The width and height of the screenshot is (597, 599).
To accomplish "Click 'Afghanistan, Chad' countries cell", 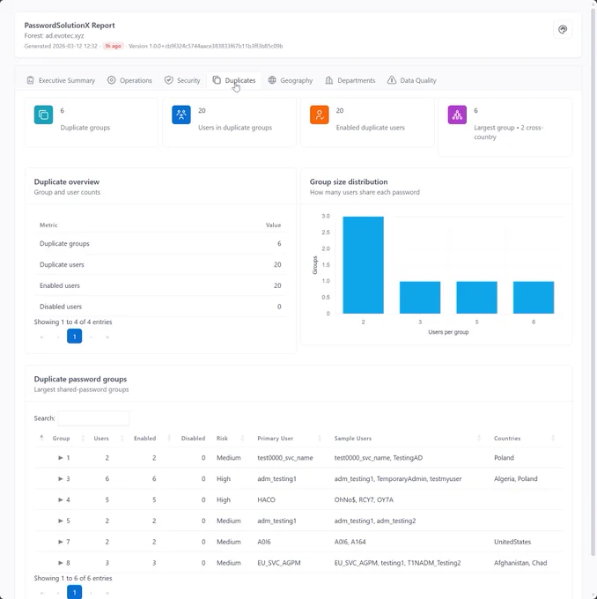I will 520,563.
